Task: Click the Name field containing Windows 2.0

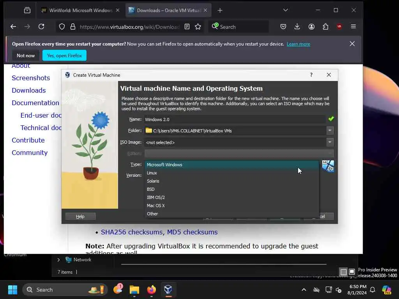Action: 235,119
